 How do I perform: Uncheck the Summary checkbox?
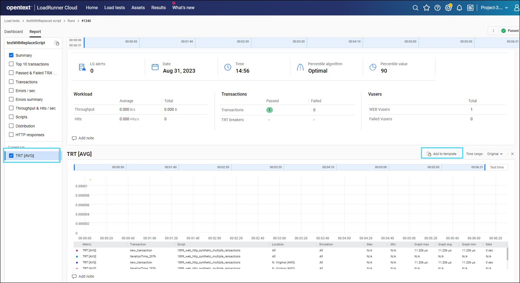click(x=11, y=55)
